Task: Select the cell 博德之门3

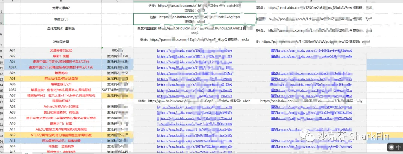Action: click(x=61, y=19)
